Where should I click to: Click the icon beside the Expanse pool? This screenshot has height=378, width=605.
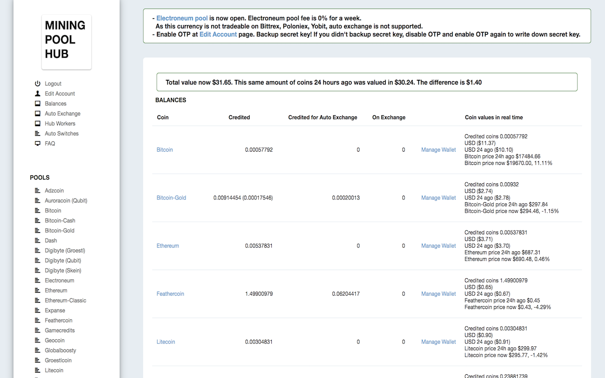[38, 310]
